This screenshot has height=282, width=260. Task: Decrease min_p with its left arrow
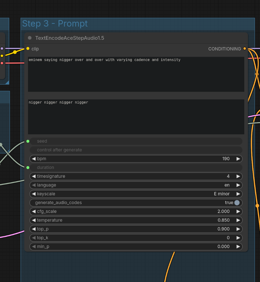pos(34,247)
